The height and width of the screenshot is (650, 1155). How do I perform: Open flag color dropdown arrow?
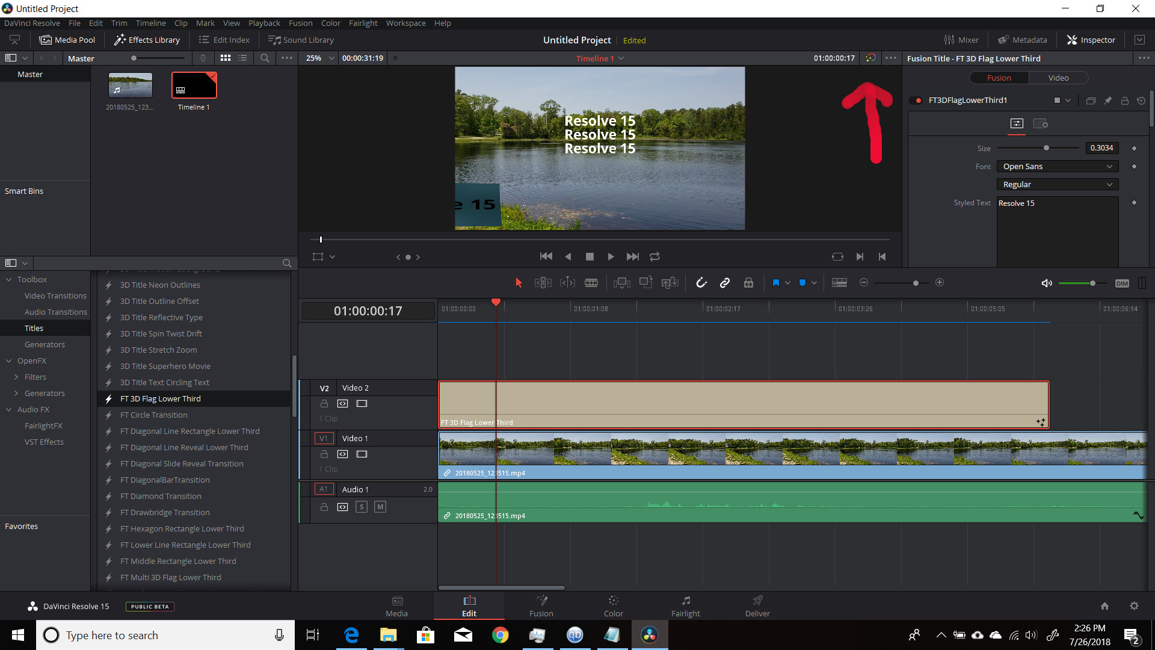[787, 283]
